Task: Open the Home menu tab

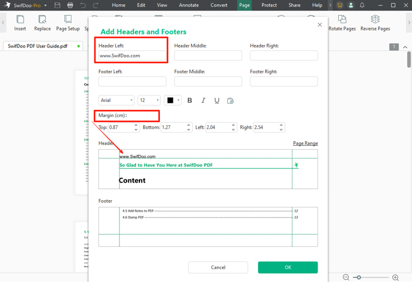Action: (118, 5)
